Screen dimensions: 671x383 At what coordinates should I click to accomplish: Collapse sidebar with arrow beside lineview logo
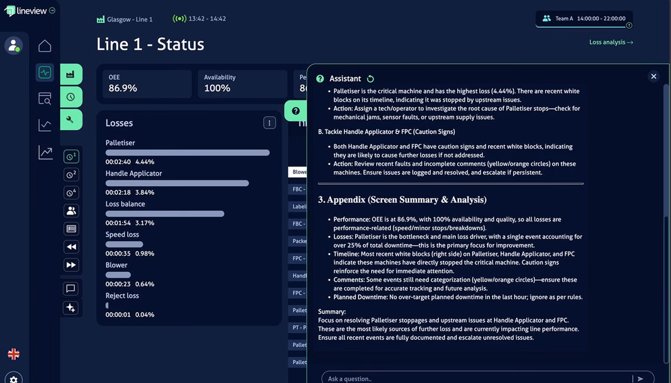point(52,10)
